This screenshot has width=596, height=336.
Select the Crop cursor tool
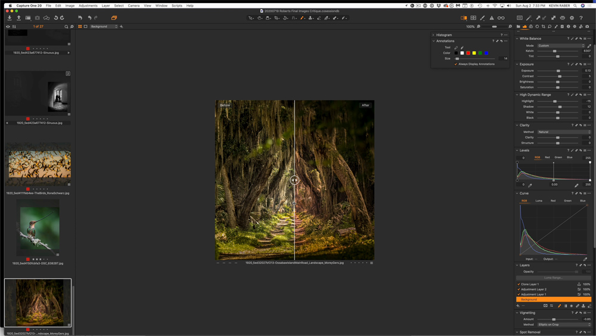[277, 18]
